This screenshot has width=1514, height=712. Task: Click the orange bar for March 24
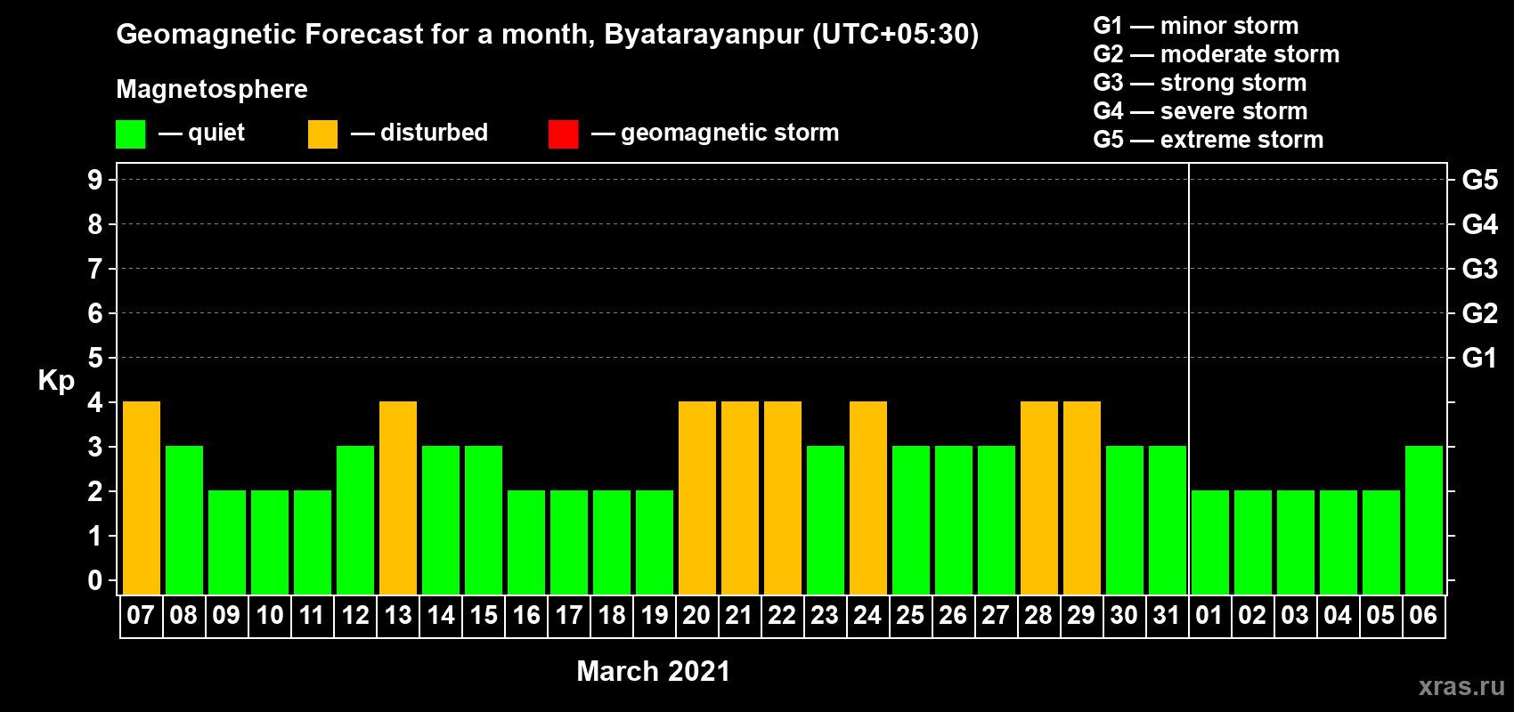coord(868,498)
